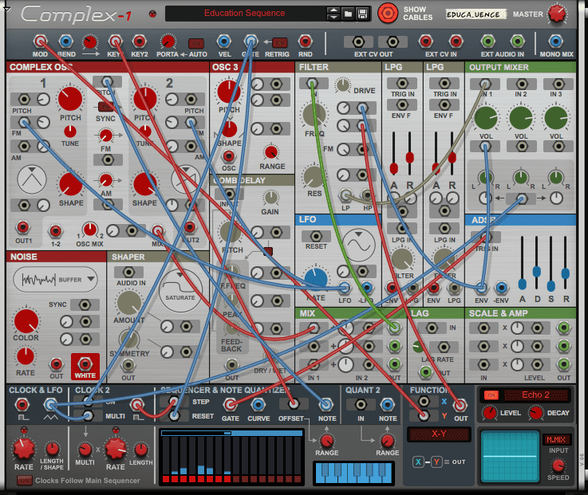Open the M.MIX scope input selector

[556, 440]
